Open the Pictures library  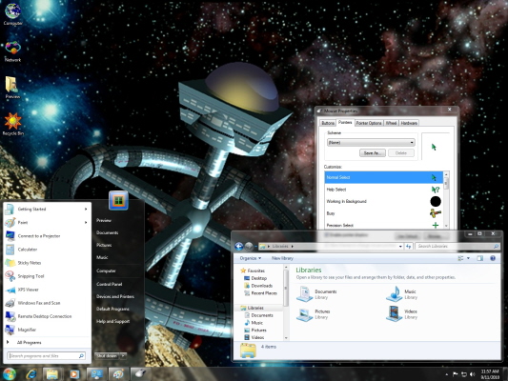[314, 314]
